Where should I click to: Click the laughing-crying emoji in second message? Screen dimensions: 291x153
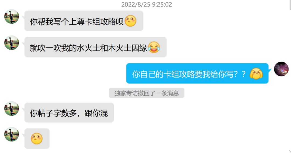[x=154, y=47]
